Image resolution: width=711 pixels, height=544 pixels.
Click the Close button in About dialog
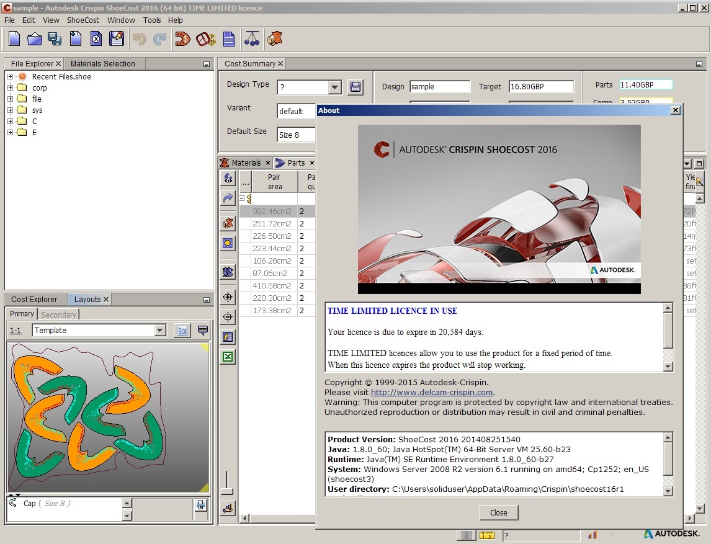coord(499,513)
